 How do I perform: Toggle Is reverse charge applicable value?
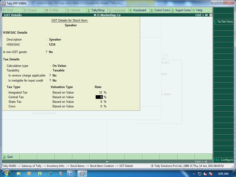click(54, 75)
